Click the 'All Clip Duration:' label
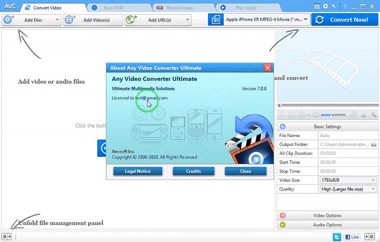 (296, 154)
